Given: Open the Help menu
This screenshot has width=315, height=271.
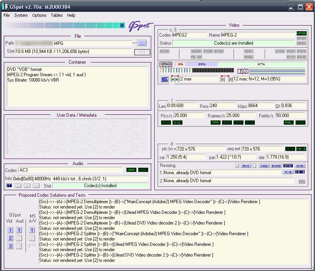Looking at the screenshot, I should click(71, 15).
